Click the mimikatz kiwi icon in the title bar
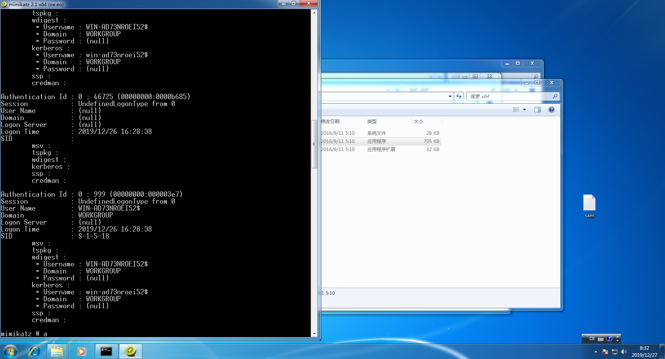 [4, 4]
